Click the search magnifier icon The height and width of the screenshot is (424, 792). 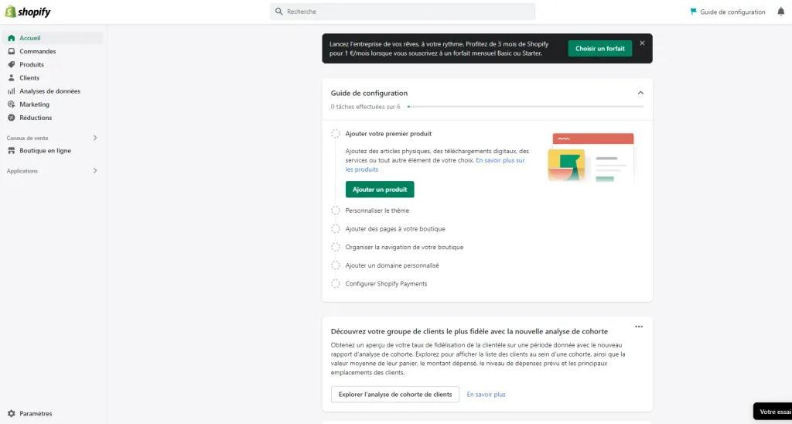click(x=278, y=11)
